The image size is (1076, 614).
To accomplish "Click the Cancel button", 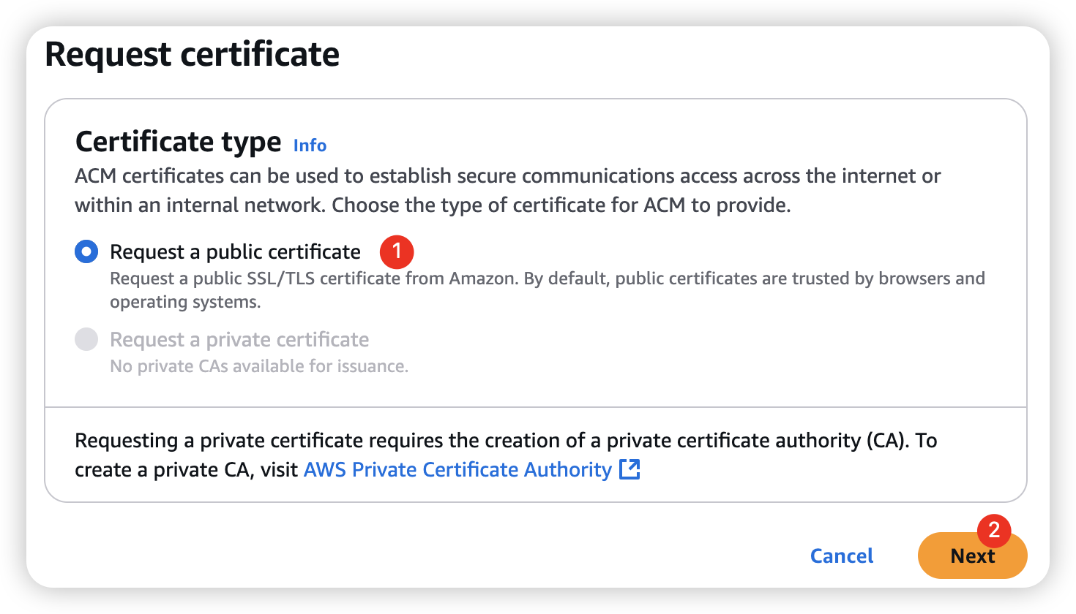I will 842,556.
